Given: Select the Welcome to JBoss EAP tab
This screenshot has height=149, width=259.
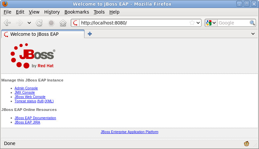Looking at the screenshot, I should point(43,34).
